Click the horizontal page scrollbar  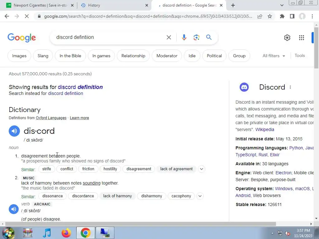[140, 224]
